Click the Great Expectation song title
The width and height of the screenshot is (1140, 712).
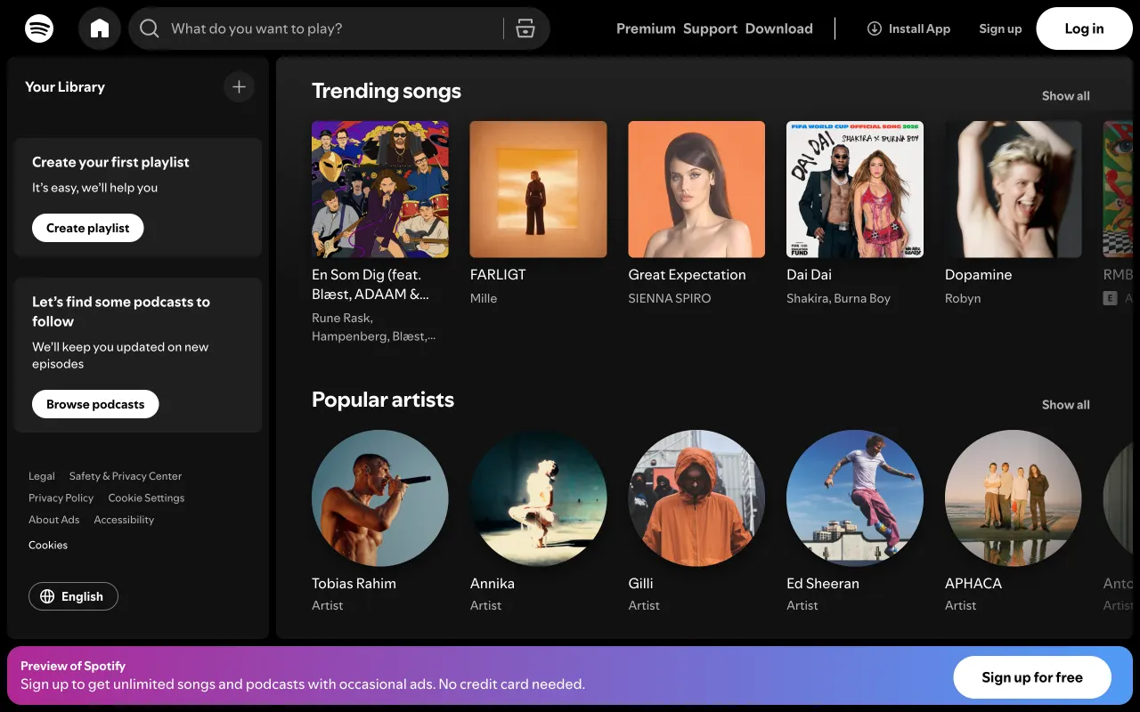coord(687,275)
